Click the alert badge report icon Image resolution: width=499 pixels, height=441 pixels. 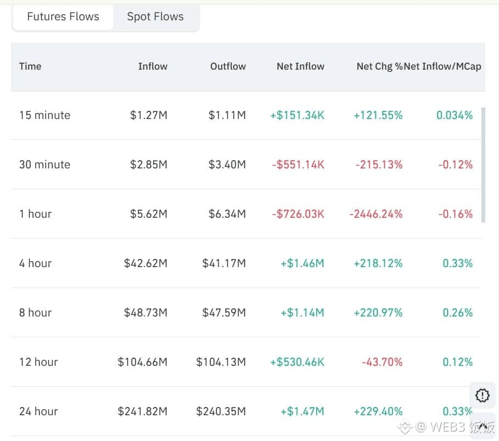click(x=482, y=395)
